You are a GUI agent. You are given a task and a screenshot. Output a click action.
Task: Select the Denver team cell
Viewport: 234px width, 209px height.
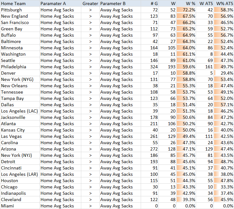(20, 73)
